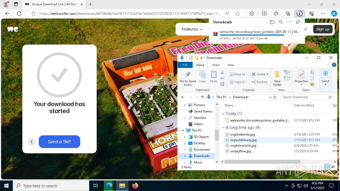Collapse This PC tree node
Image resolution: width=340 pixels, height=191 pixels.
point(183,131)
